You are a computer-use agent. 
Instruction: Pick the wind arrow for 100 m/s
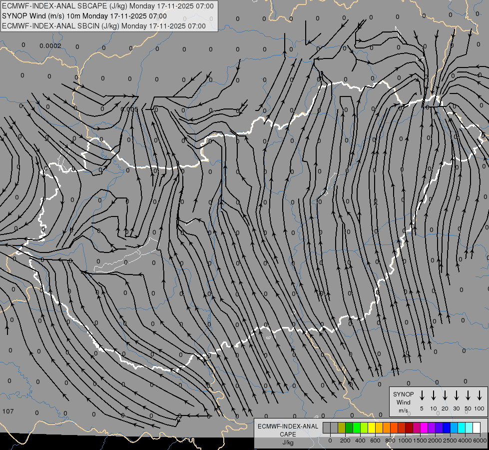(480, 395)
